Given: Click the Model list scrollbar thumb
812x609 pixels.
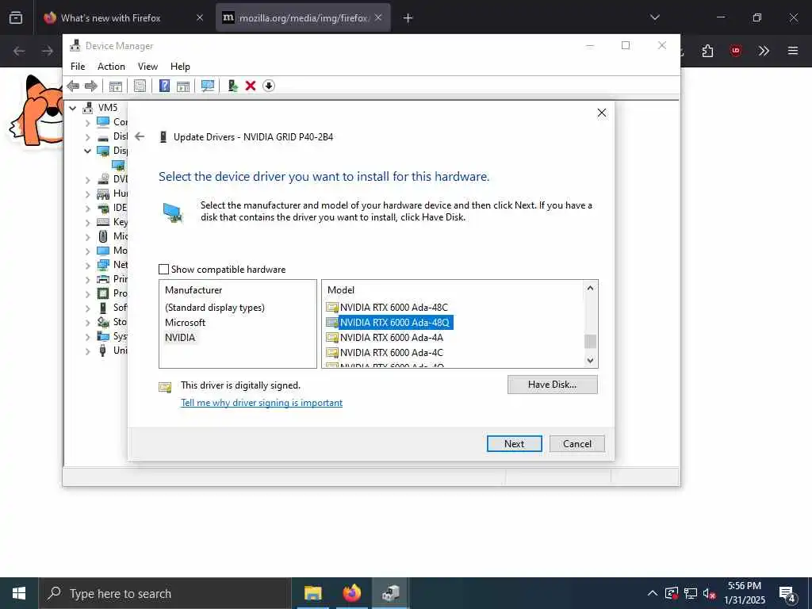Looking at the screenshot, I should [590, 342].
